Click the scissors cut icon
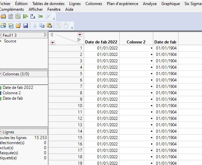Viewport: 202px width, 165px height. pyautogui.click(x=35, y=26)
